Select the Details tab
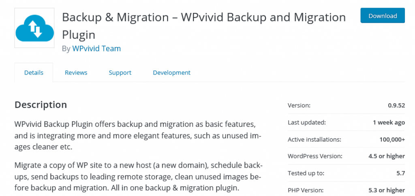 tap(34, 72)
